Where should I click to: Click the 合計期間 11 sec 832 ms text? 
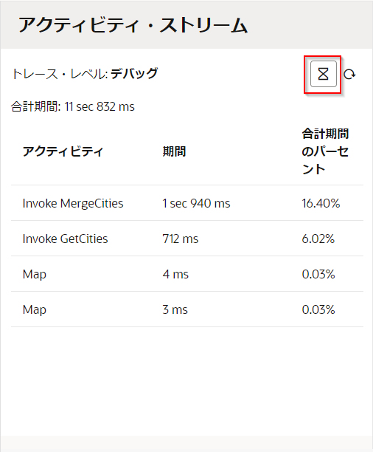coord(73,106)
